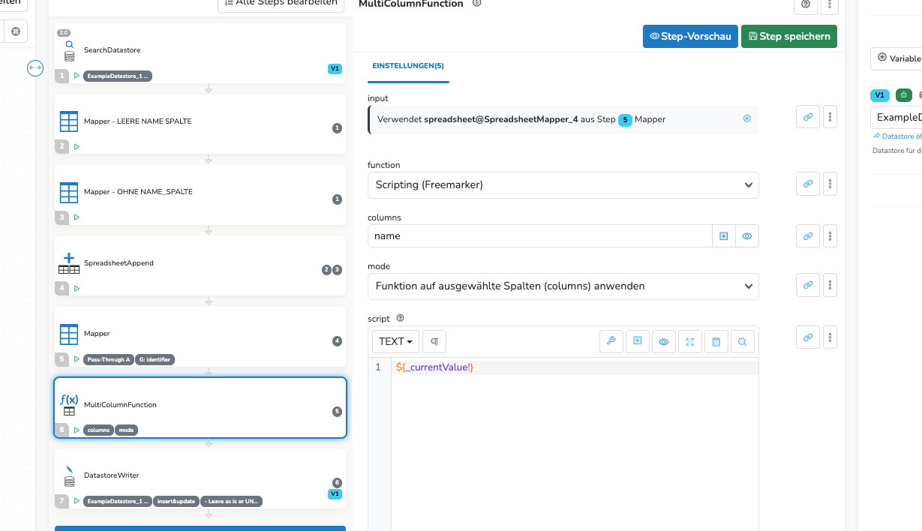
Task: Click the search icon in script toolbar
Action: click(x=742, y=342)
